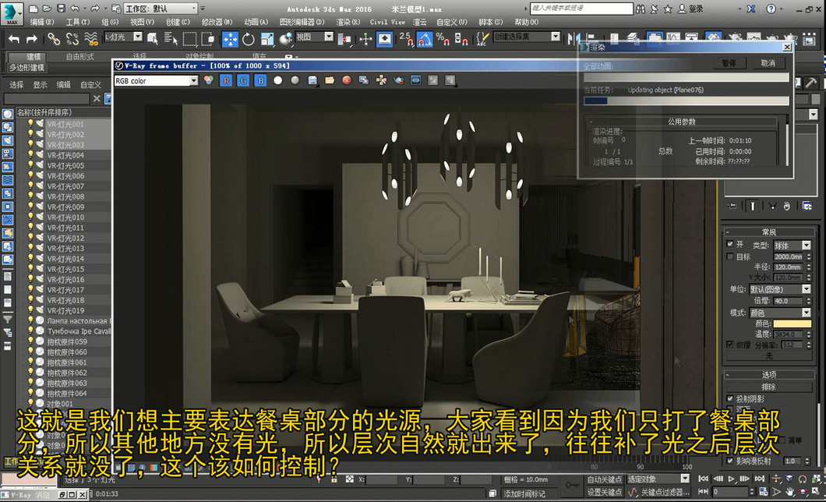Open the 3ds Max application menu button
Image resolution: width=826 pixels, height=502 pixels.
[12, 12]
